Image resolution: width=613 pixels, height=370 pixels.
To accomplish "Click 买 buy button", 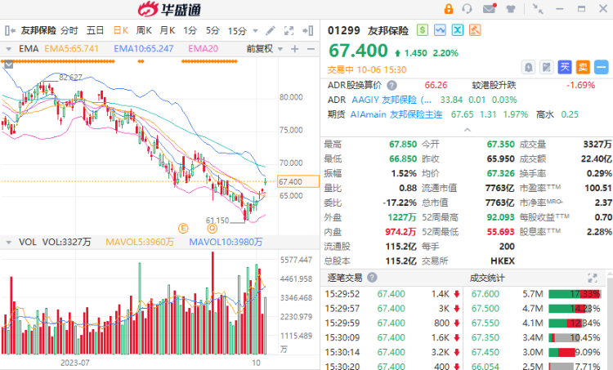I will [x=565, y=67].
